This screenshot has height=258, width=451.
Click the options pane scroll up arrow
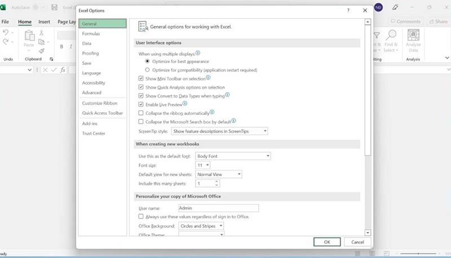click(368, 22)
